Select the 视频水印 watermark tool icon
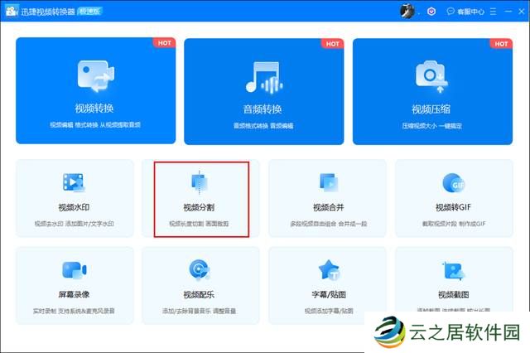 (x=75, y=182)
